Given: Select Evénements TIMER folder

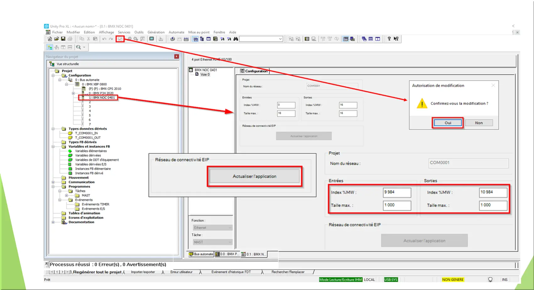Looking at the screenshot, I should pos(95,204).
